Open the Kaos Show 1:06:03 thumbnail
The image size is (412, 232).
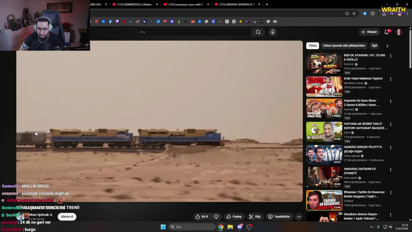[324, 109]
